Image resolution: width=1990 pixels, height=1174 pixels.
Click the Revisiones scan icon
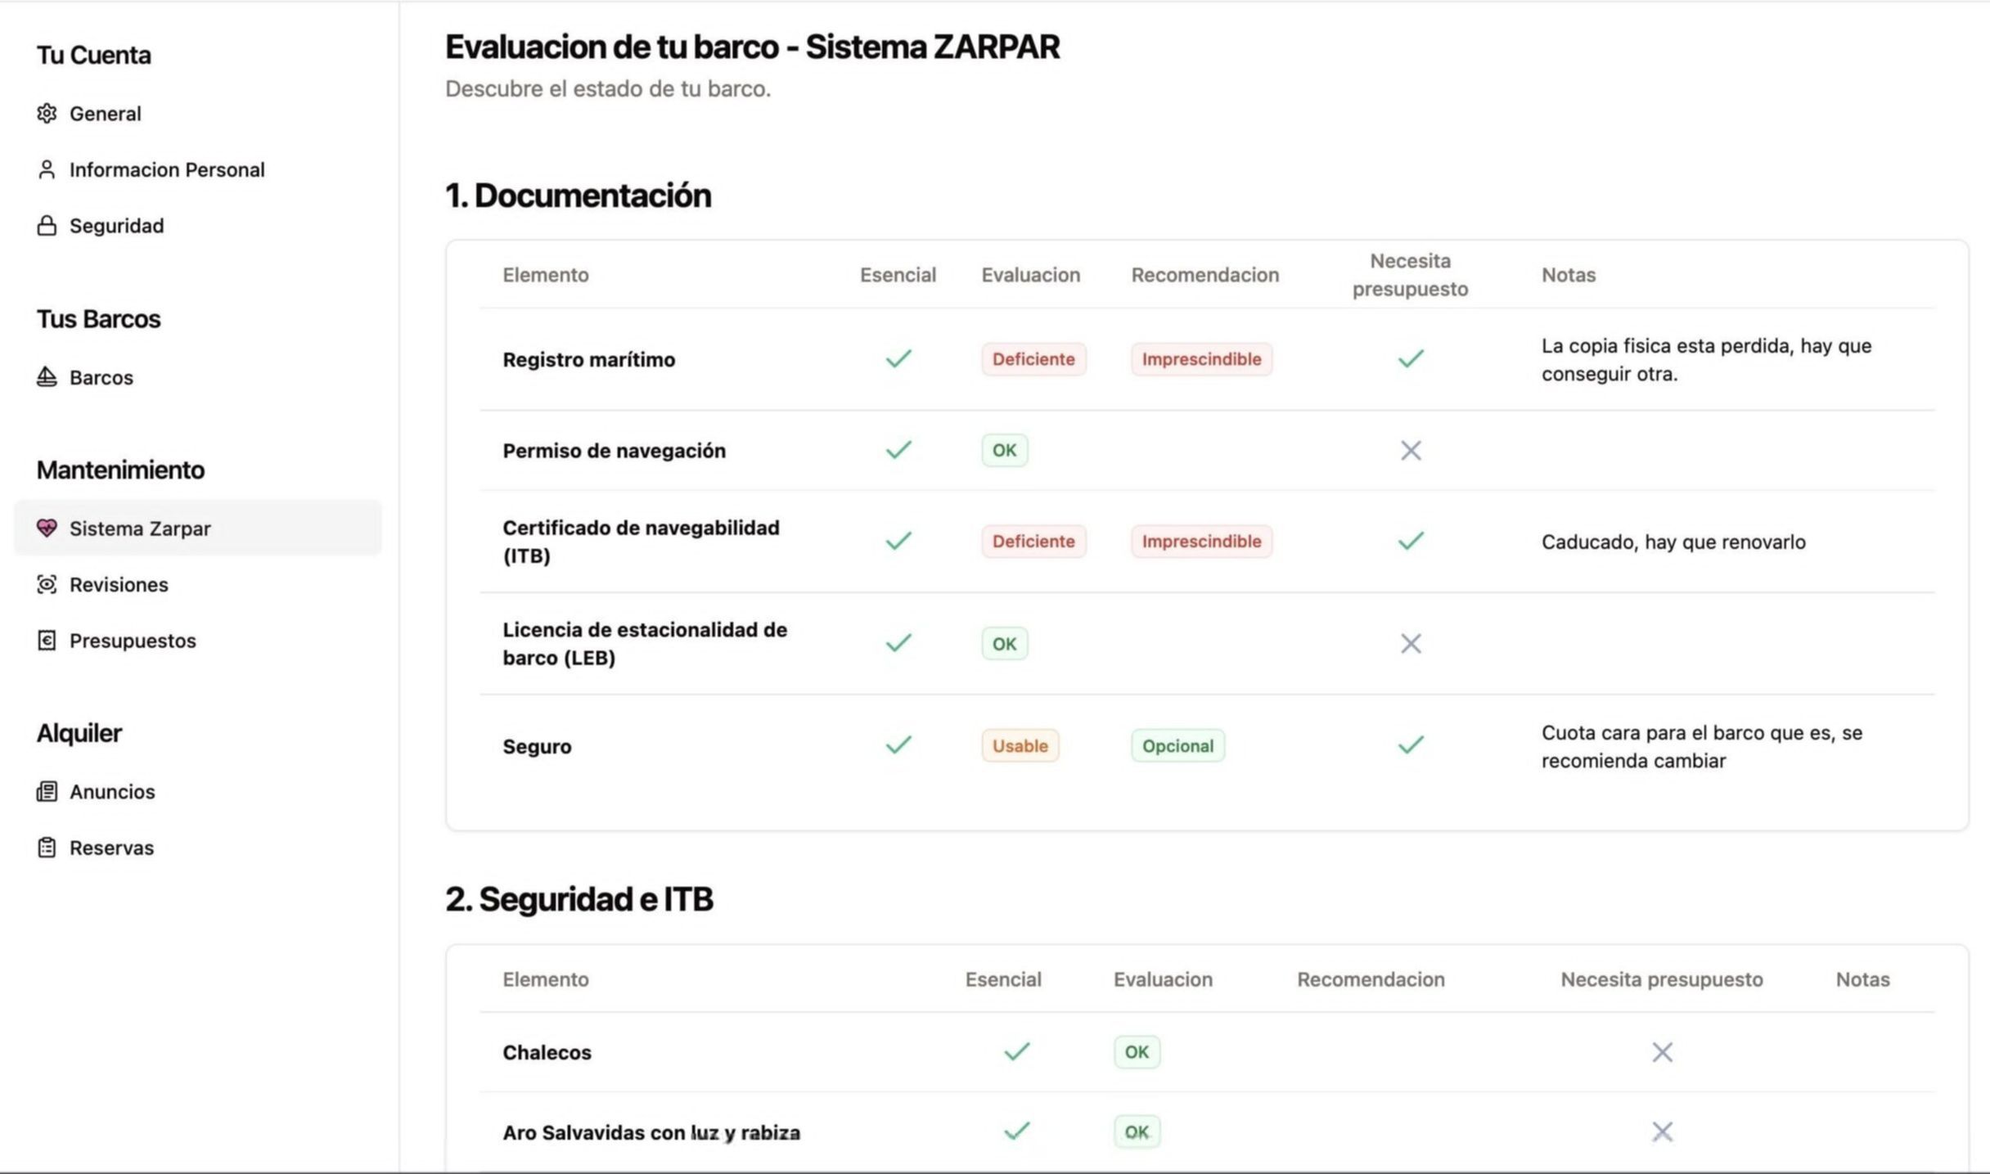tap(47, 584)
